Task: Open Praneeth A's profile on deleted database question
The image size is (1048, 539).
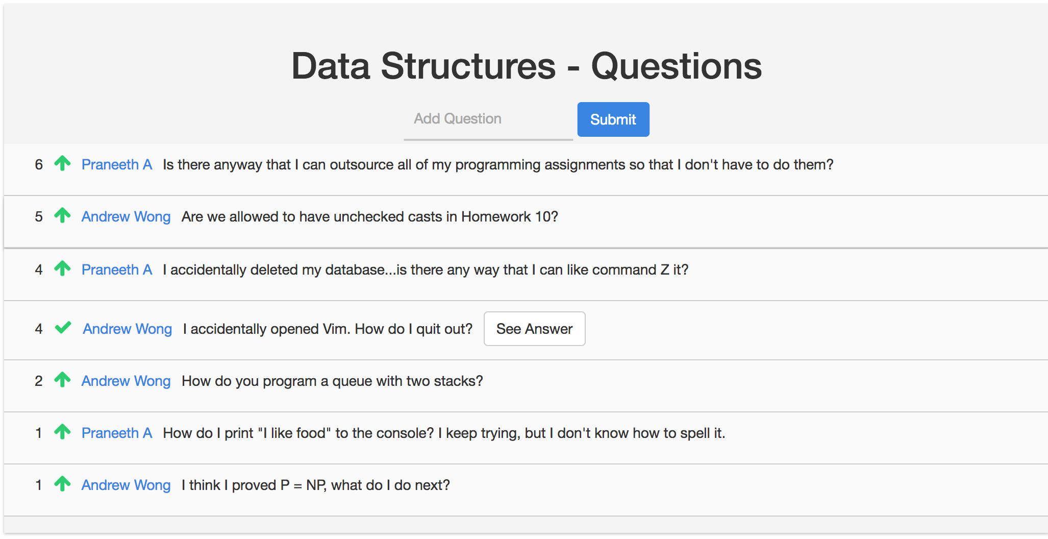Action: [117, 270]
